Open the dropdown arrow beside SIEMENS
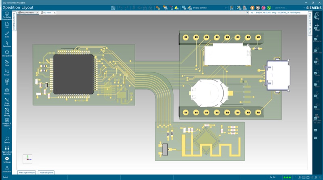Screen dimensions: 323x180 [x=304, y=8]
